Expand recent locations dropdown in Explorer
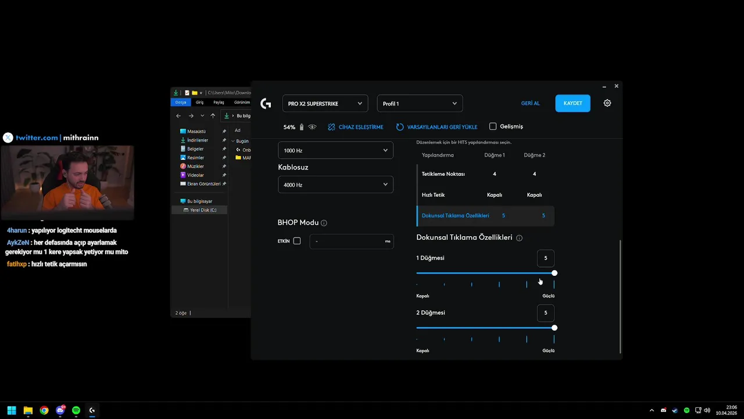The width and height of the screenshot is (744, 419). 202,116
